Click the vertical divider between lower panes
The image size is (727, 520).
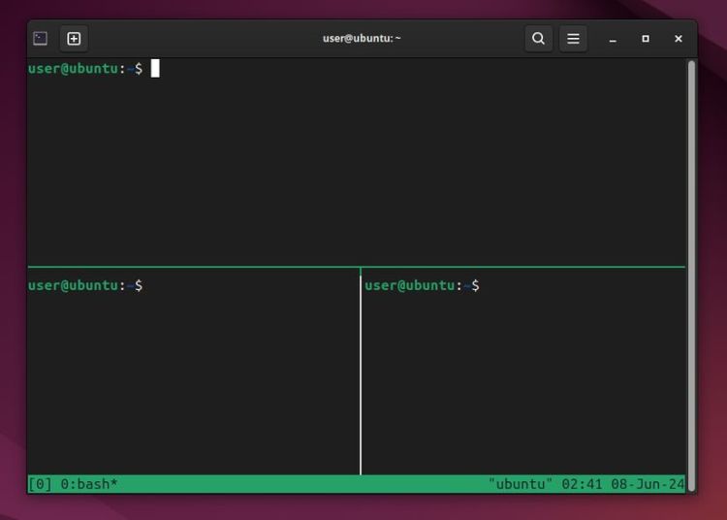[361, 378]
